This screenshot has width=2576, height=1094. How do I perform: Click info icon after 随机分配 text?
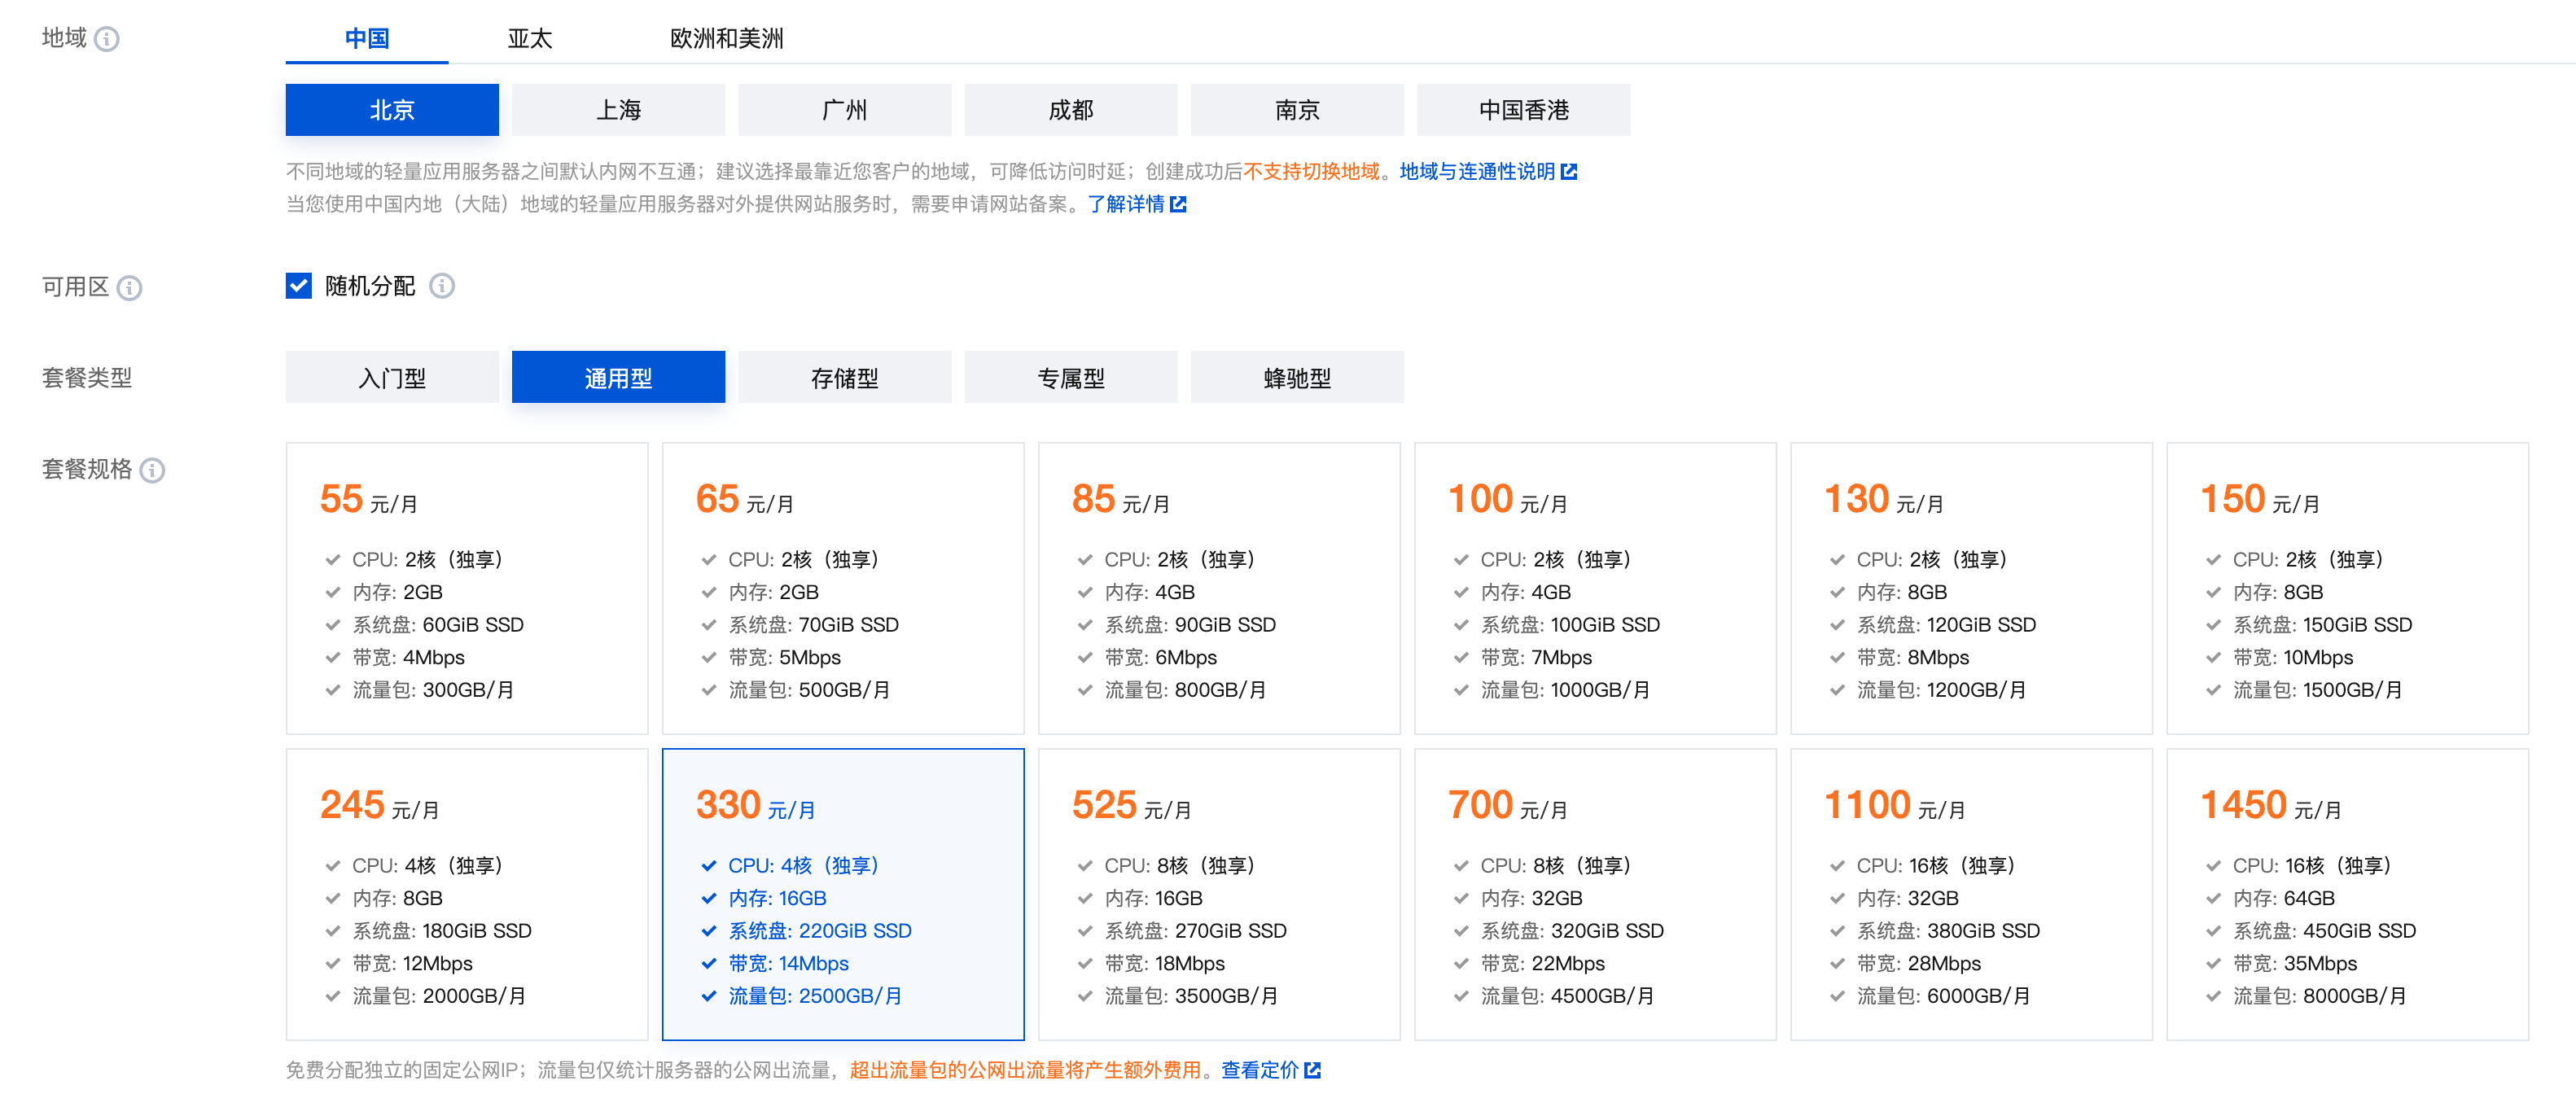[x=442, y=286]
